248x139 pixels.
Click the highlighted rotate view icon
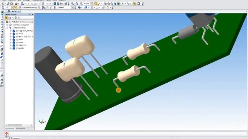(96, 3)
